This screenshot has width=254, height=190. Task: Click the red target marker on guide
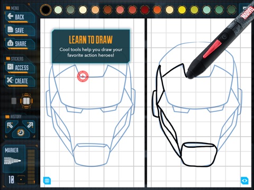pyautogui.click(x=83, y=77)
